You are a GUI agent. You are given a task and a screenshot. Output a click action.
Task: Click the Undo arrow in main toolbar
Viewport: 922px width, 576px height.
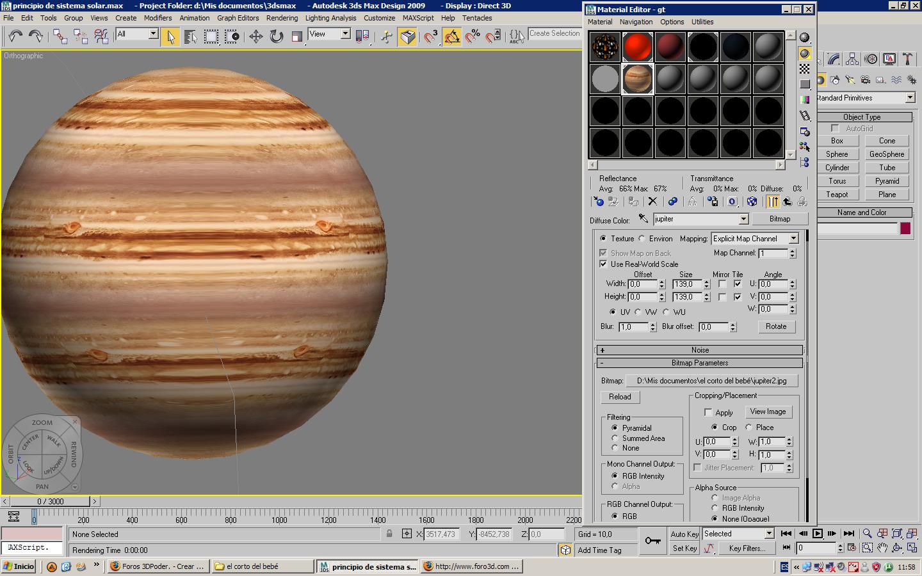point(15,36)
